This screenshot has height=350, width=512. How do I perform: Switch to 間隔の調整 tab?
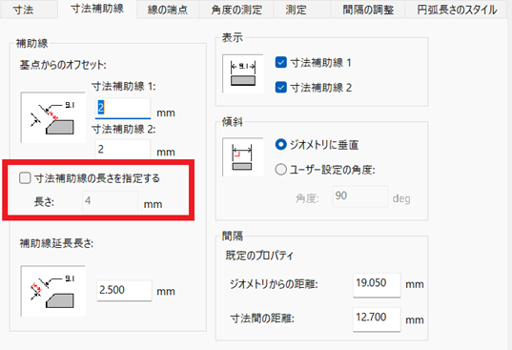coord(368,10)
